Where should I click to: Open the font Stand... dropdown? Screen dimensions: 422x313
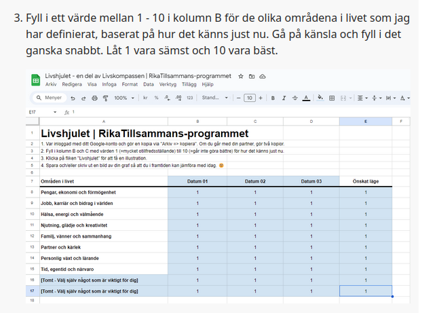[x=215, y=98]
